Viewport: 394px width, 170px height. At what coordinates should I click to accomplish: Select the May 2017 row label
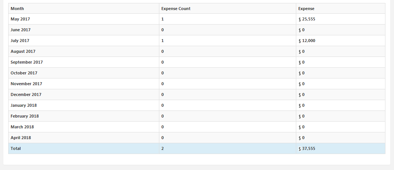[20, 19]
